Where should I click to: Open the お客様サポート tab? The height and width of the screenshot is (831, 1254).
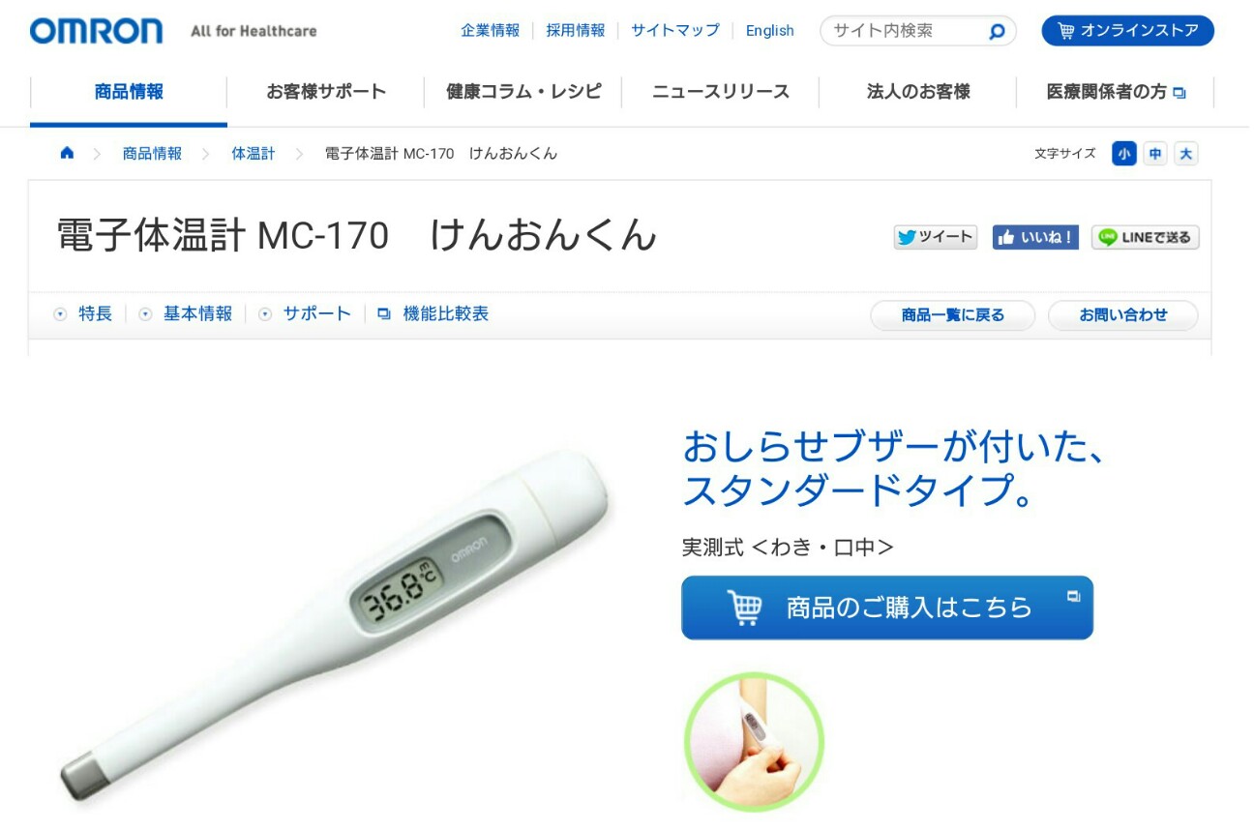(326, 92)
